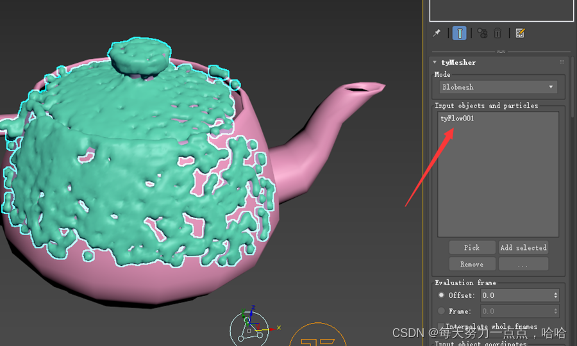Collapse the tyMesher rollout
This screenshot has height=346, width=577.
(435, 63)
